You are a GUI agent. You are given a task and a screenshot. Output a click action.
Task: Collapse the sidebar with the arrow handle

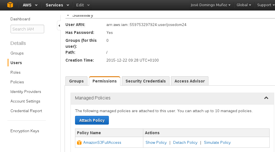[x=59, y=26]
